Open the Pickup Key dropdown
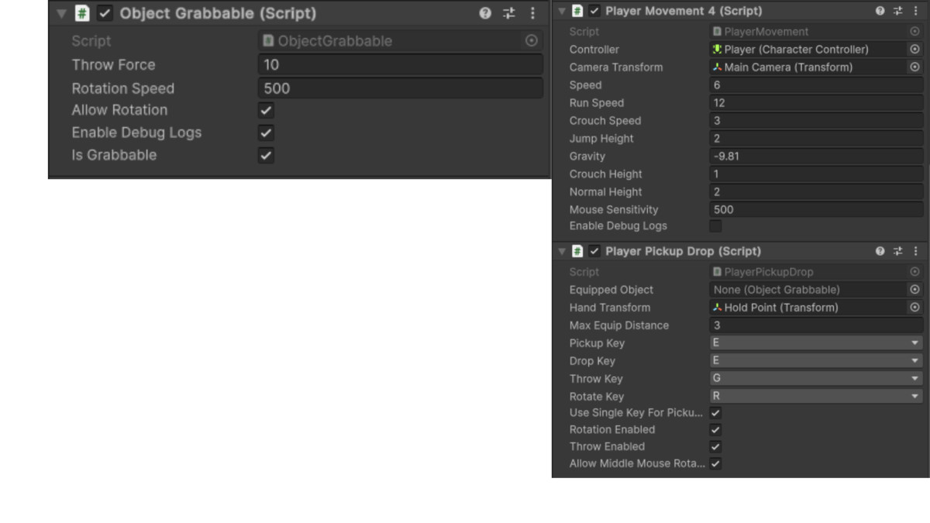The height and width of the screenshot is (523, 930). coord(816,342)
